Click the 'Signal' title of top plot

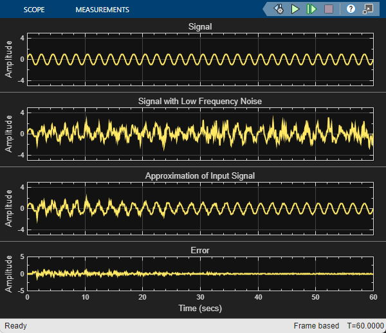(200, 27)
